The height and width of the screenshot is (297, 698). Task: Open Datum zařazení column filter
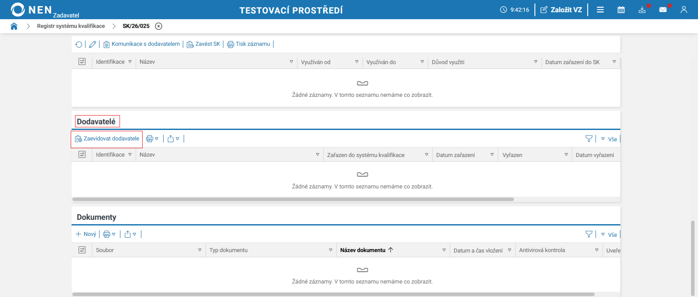click(x=492, y=154)
